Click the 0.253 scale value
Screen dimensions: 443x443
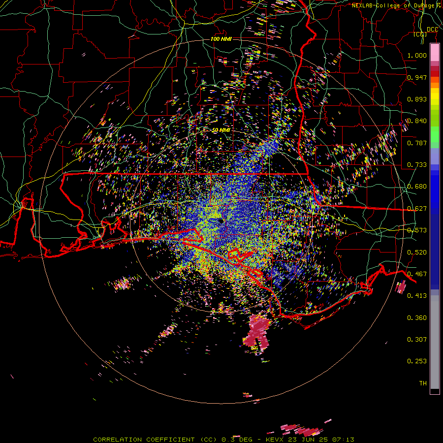click(417, 361)
